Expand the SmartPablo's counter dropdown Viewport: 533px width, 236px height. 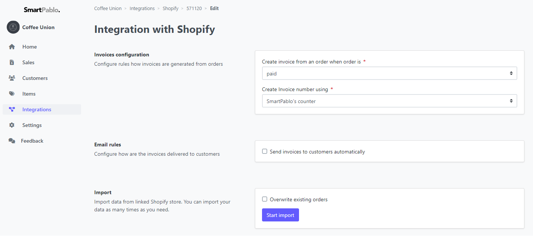pyautogui.click(x=389, y=101)
